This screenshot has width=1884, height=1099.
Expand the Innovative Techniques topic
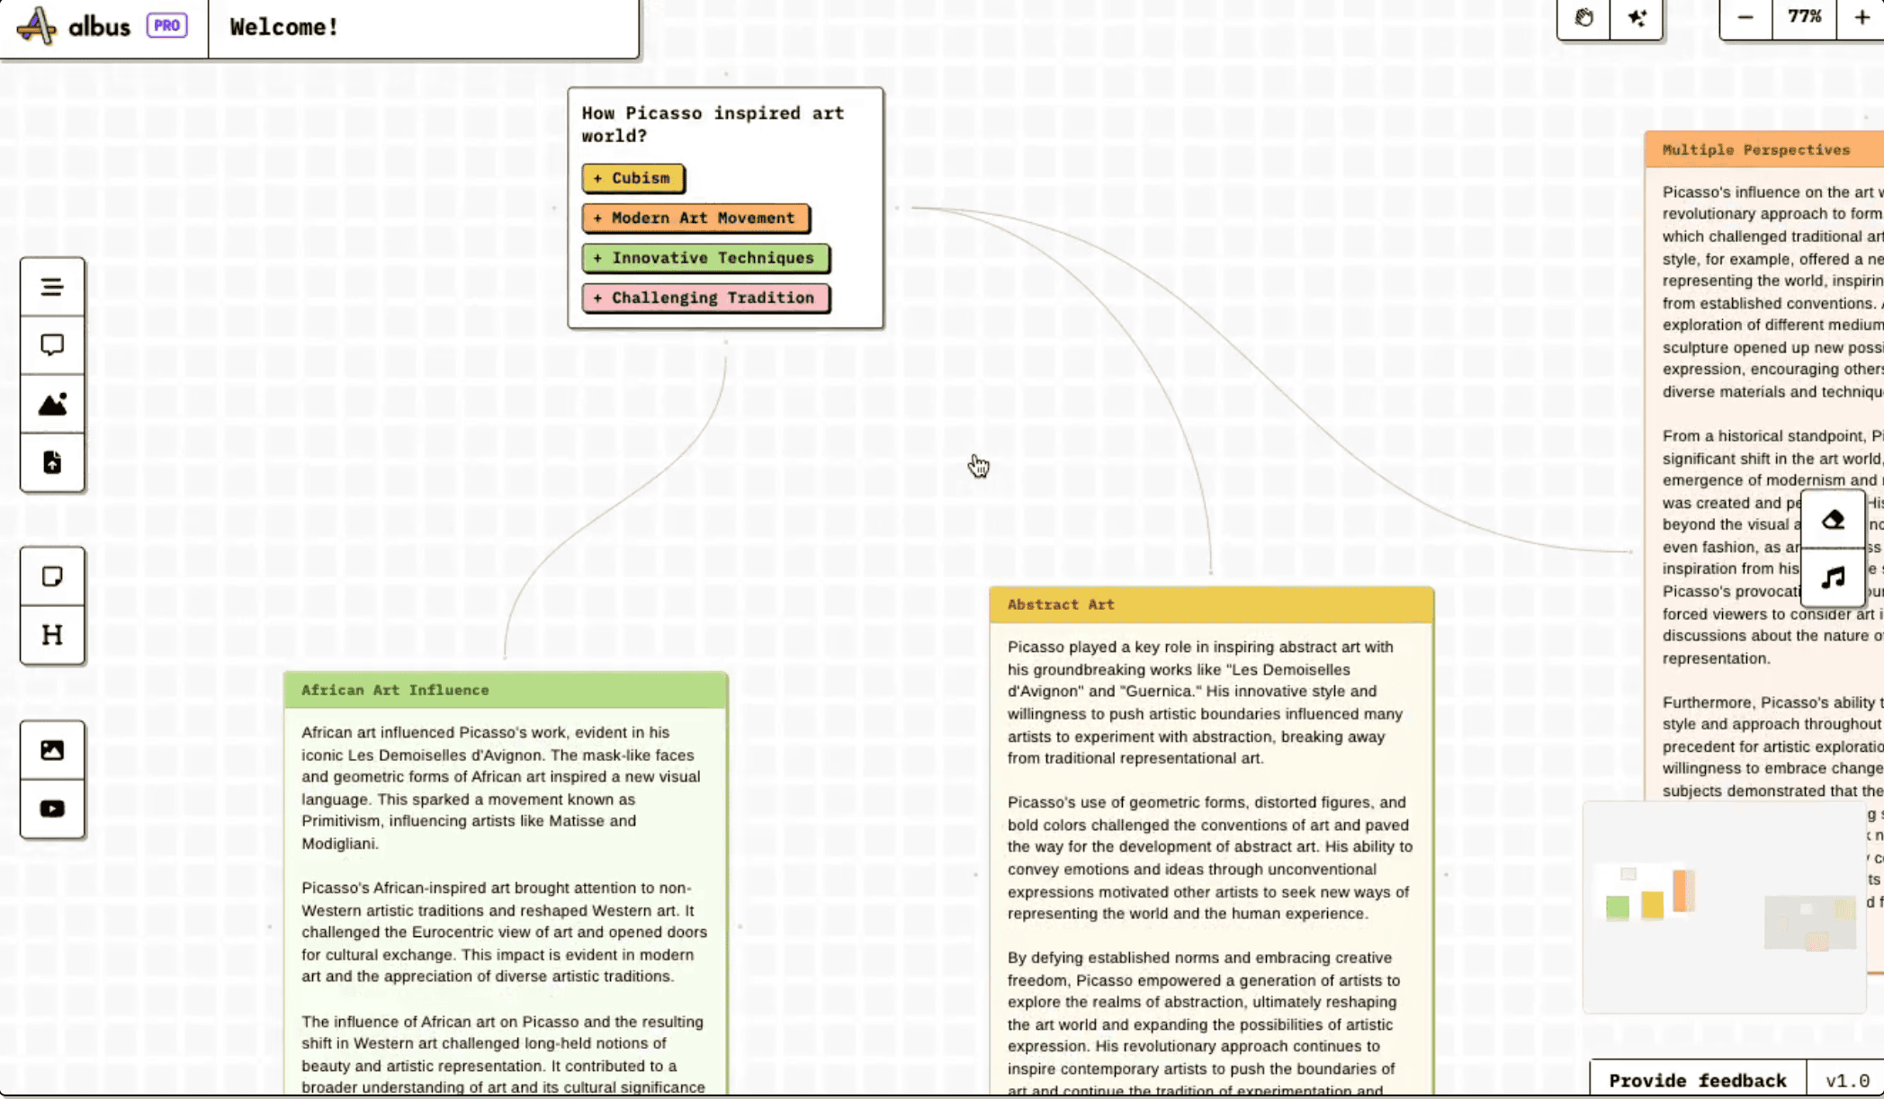coord(705,258)
